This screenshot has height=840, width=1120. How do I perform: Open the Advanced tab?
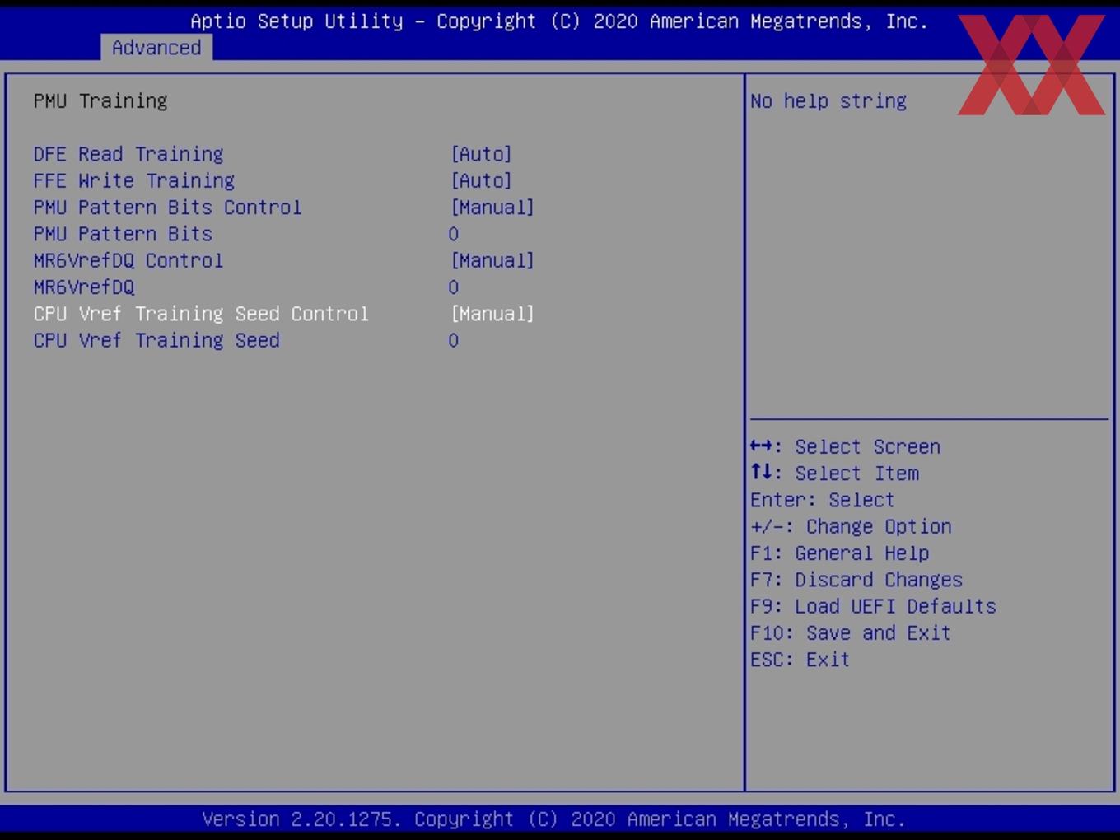(x=156, y=48)
